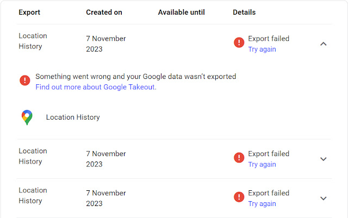Click the error icon in the third export row

coord(239,197)
